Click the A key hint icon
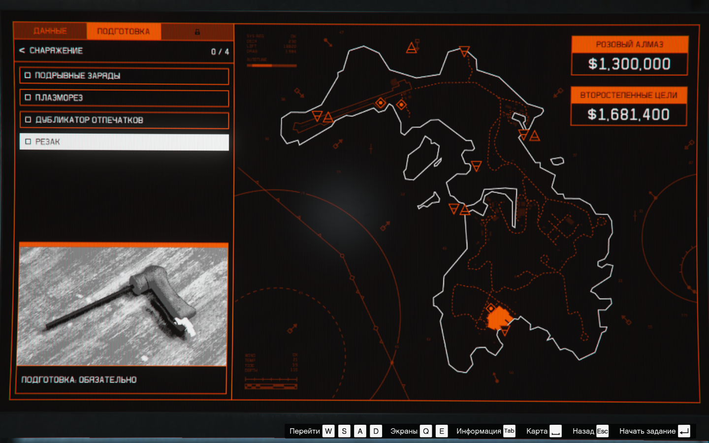709x443 pixels. pyautogui.click(x=360, y=431)
